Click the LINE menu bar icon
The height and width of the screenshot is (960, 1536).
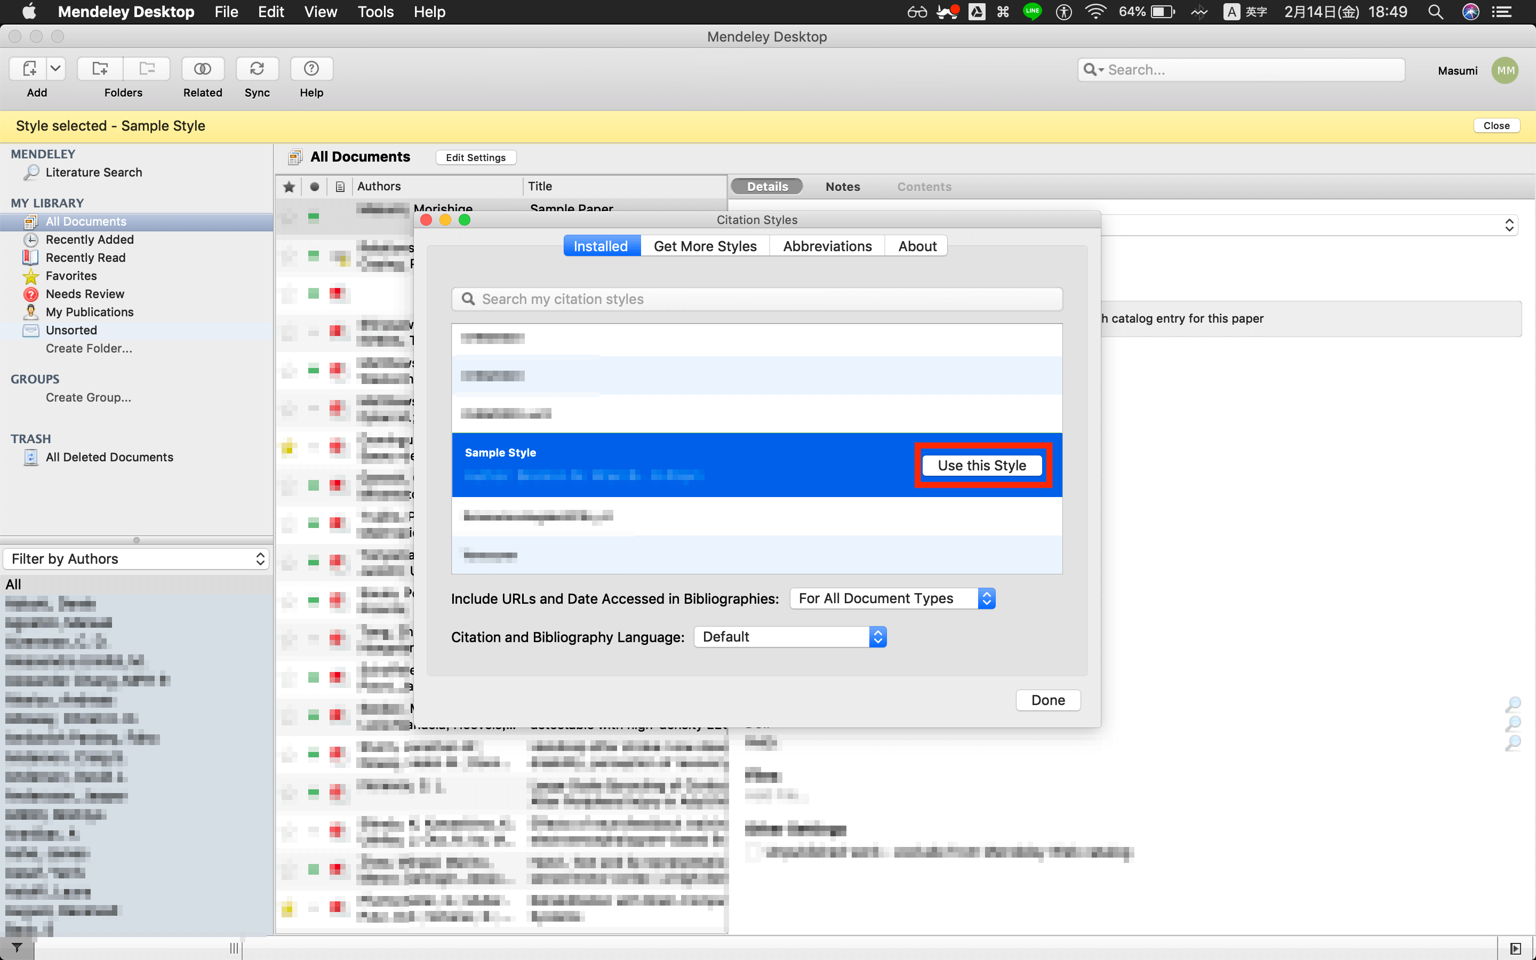tap(1033, 11)
